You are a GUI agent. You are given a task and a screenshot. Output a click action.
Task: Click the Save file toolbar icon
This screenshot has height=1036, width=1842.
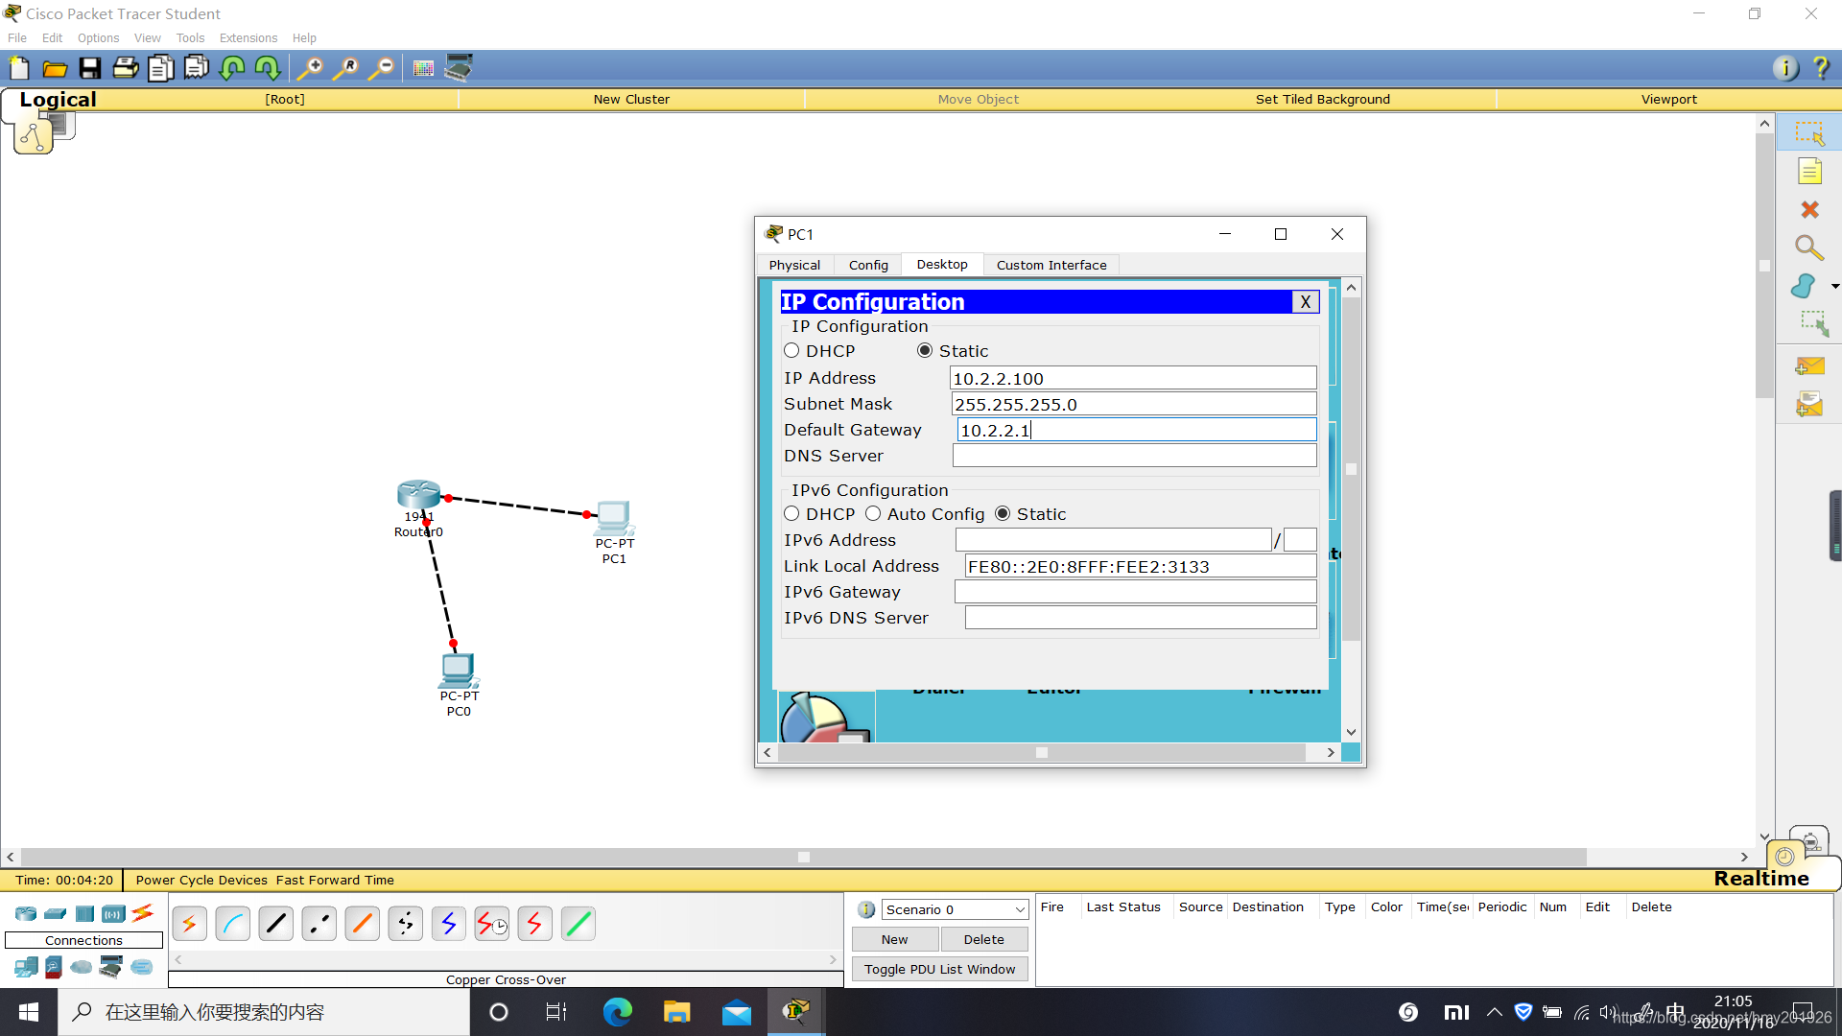pyautogui.click(x=90, y=68)
